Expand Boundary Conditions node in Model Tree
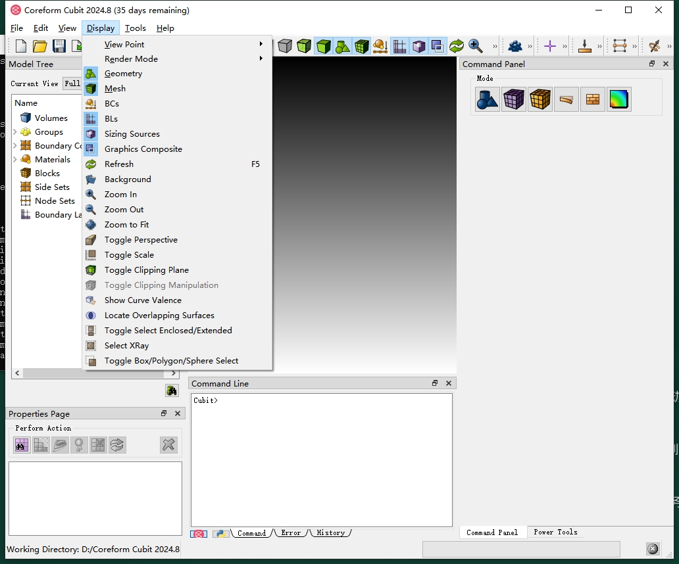679x564 pixels. point(14,146)
